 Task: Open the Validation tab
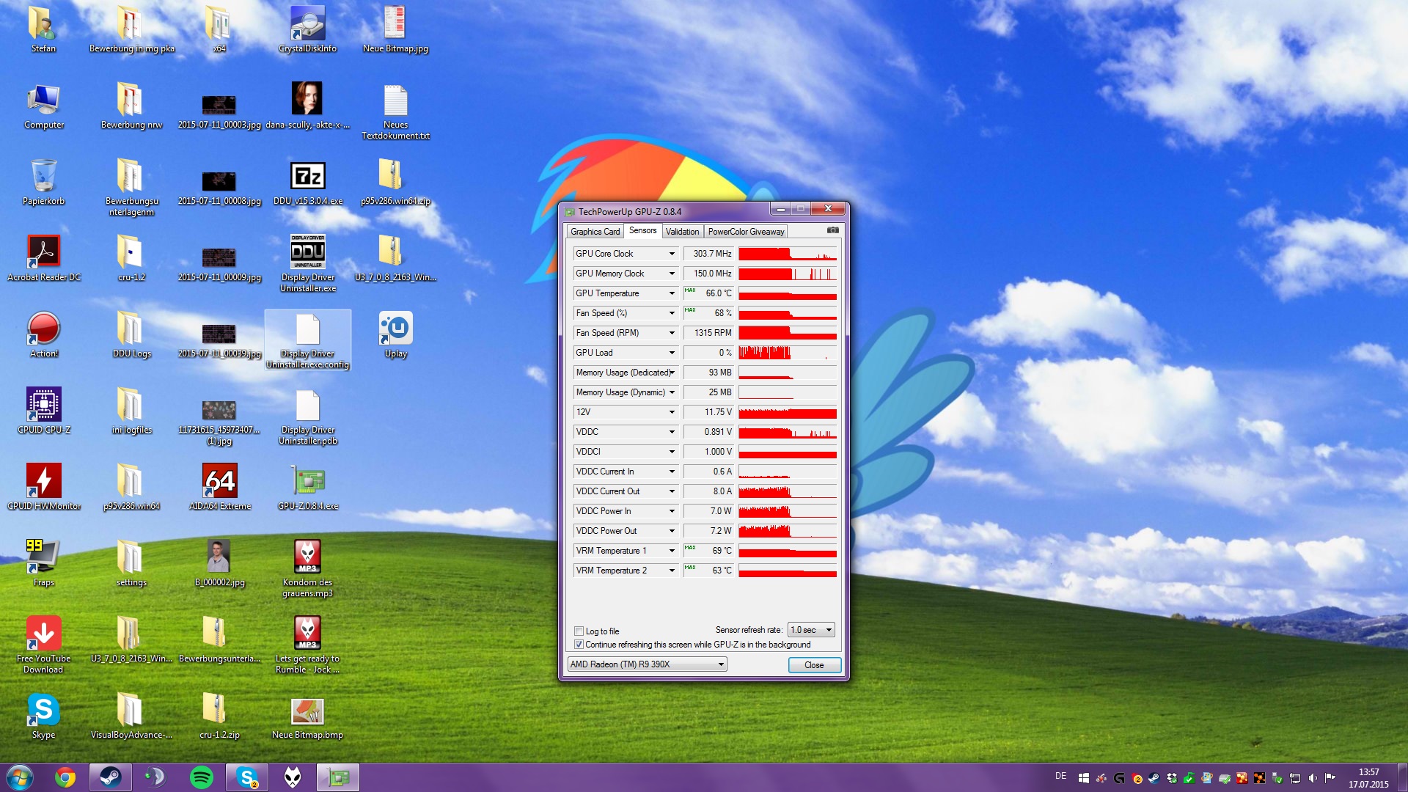(x=682, y=232)
